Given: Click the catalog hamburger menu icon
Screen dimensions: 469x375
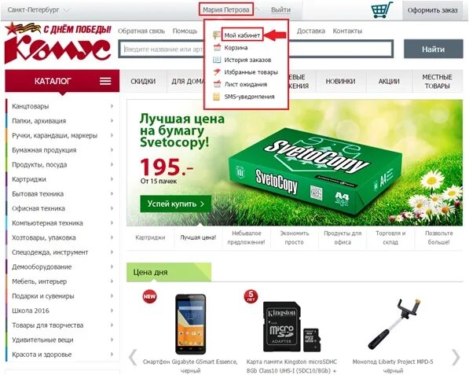Looking at the screenshot, I should click(x=105, y=81).
